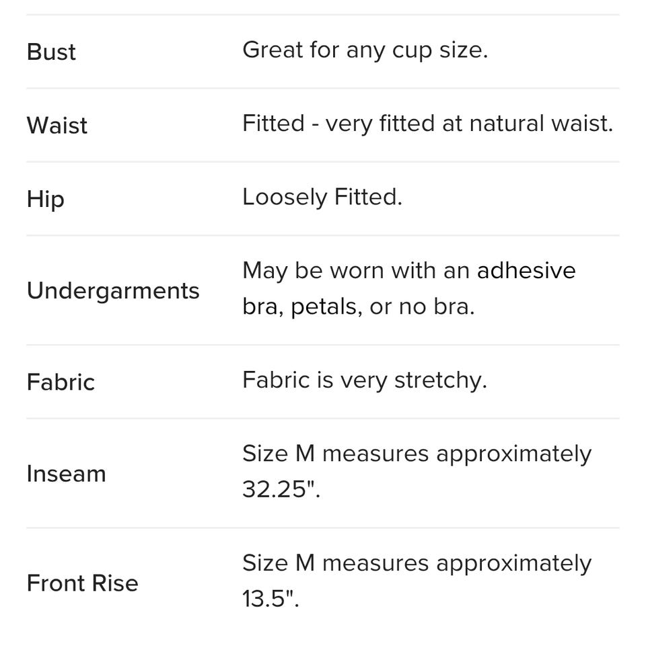Click the word "adhesive" in Undergarments description

coord(526,270)
